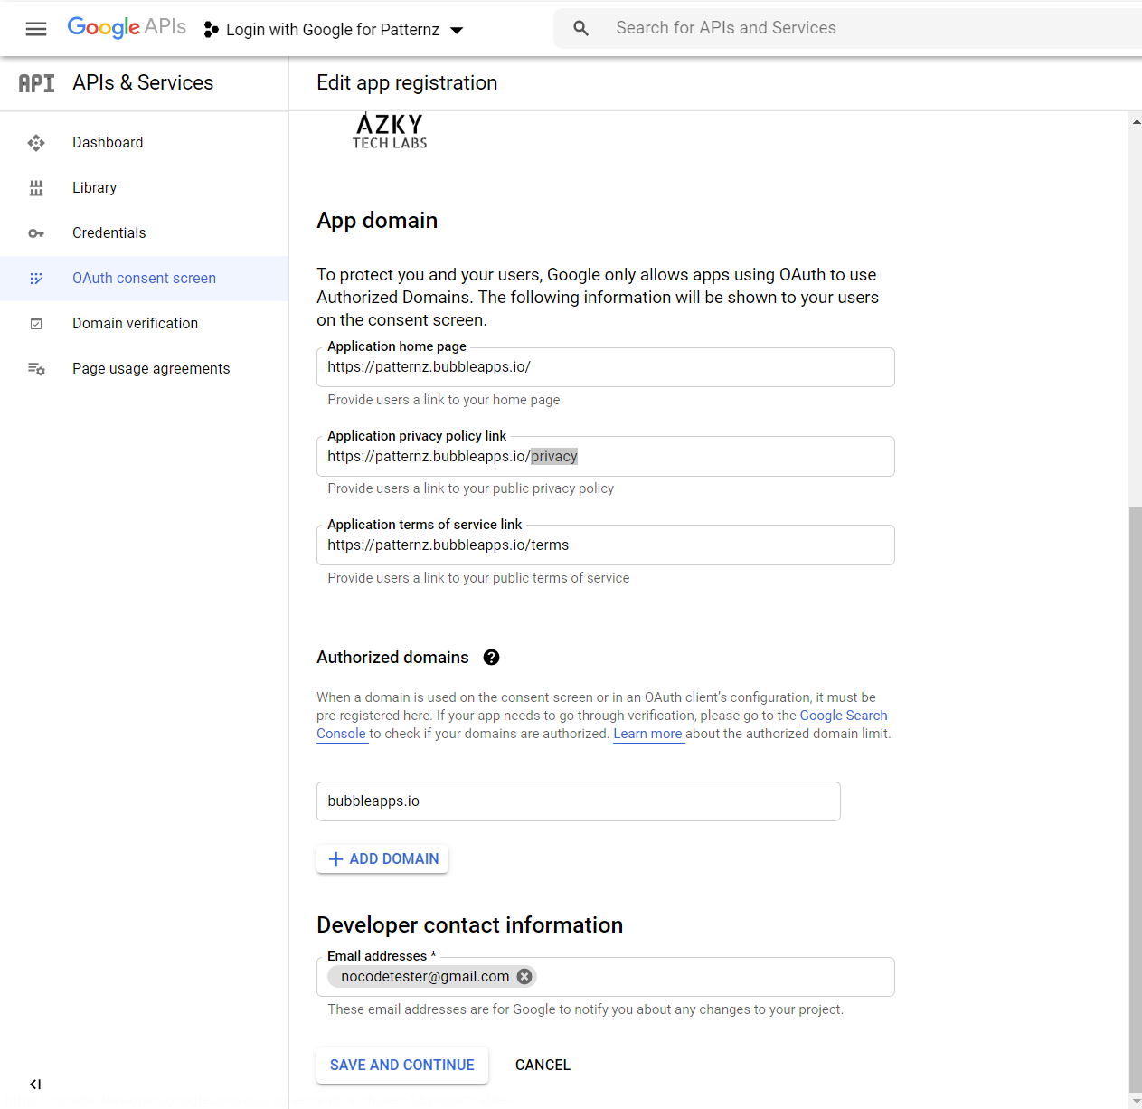Click the Add Domain button
Screen dimensions: 1142x1109
[382, 859]
